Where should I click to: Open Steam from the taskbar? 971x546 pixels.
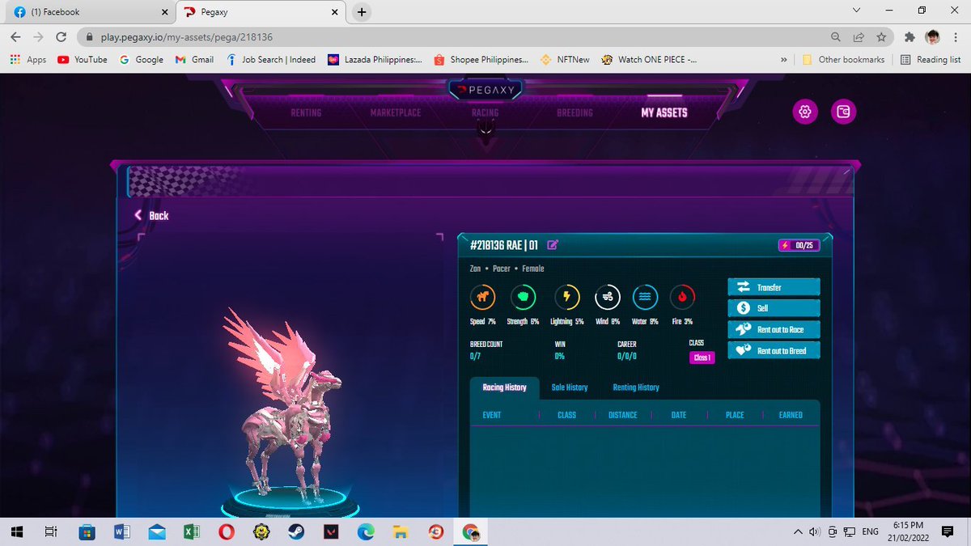(x=297, y=531)
